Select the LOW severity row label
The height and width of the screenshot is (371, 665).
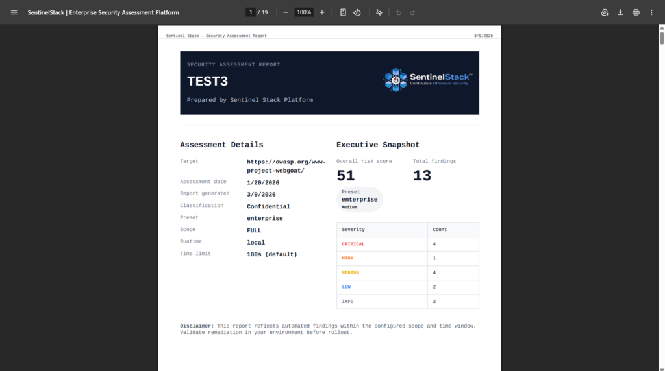(x=346, y=287)
